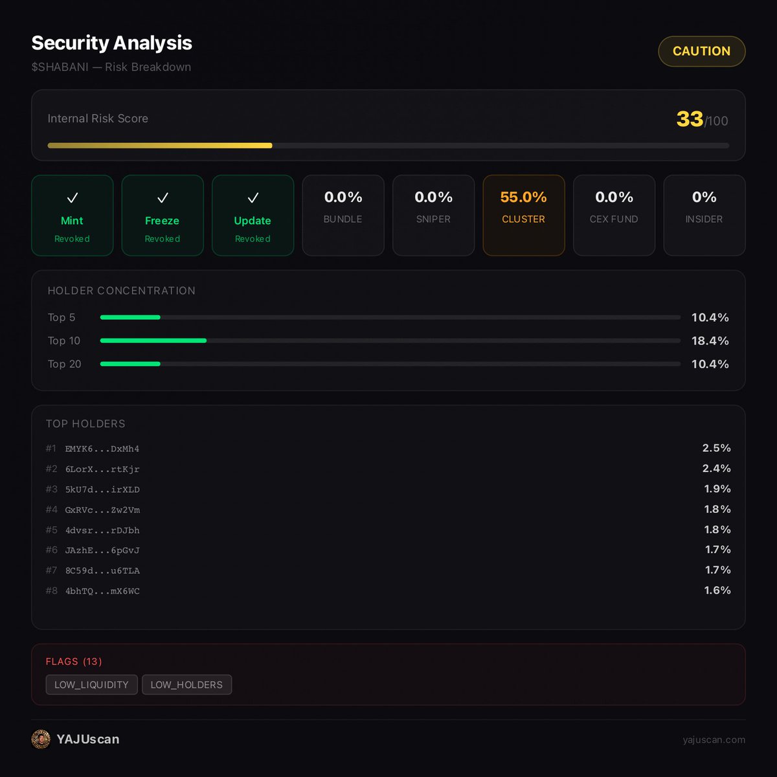Click the Internal Risk Score progress bar
777x777 pixels.
388,146
